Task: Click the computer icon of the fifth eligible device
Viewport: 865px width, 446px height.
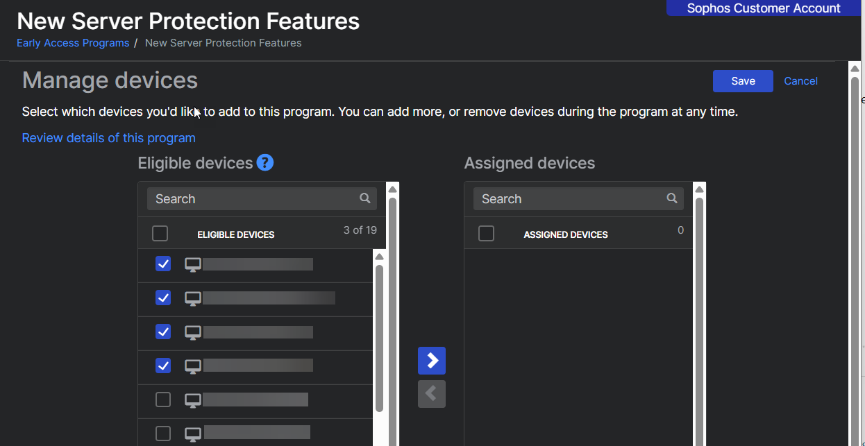Action: tap(193, 400)
